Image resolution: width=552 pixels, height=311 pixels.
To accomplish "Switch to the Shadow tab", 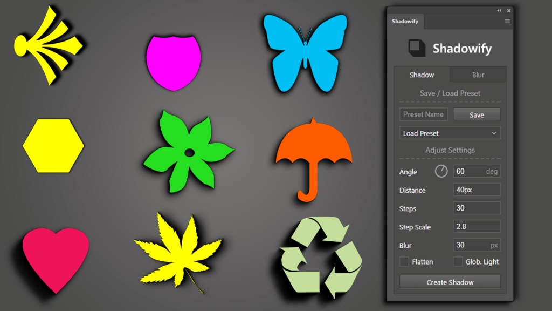I will click(x=422, y=75).
